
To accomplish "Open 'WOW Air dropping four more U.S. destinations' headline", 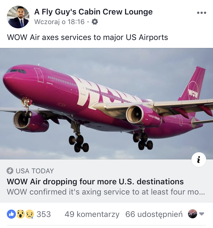I will point(95,182).
